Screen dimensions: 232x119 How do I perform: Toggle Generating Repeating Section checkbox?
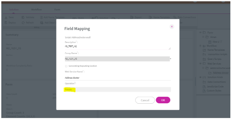click(66, 66)
